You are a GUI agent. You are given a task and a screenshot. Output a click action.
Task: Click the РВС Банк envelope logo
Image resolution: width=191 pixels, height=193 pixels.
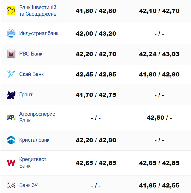(11, 54)
